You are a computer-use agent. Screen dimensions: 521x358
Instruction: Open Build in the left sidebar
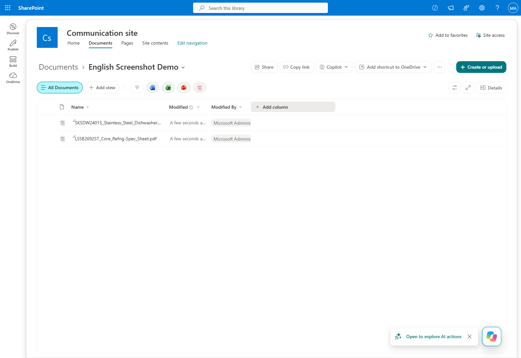tap(13, 62)
